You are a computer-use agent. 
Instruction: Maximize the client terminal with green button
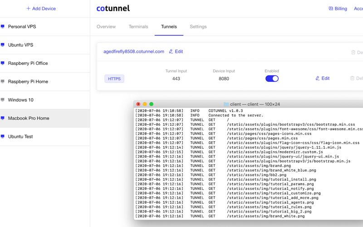(x=151, y=104)
